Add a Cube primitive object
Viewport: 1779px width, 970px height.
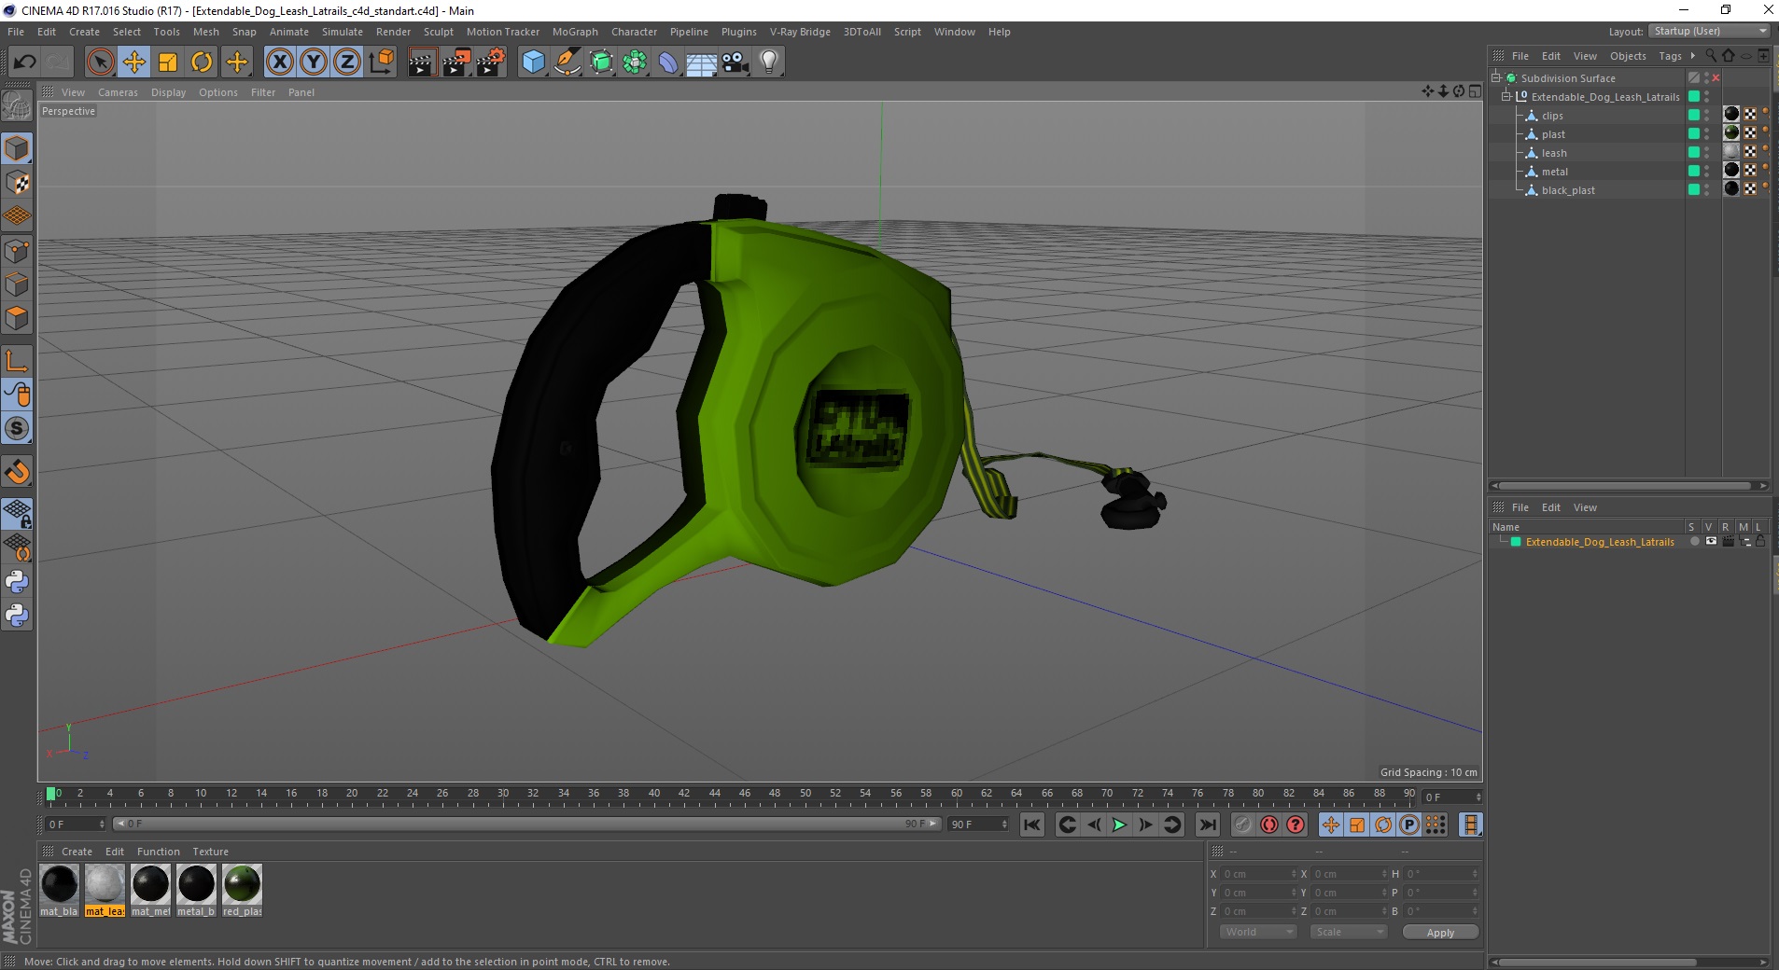click(533, 62)
